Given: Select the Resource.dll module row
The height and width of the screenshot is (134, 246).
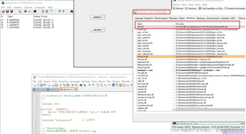Looking at the screenshot, I should coord(191,57).
